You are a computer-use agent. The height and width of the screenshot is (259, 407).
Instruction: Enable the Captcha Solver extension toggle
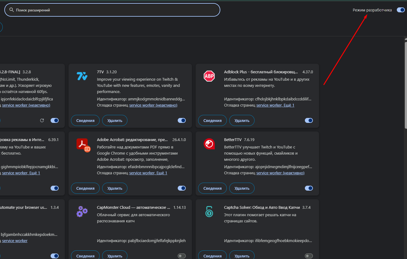point(309,256)
